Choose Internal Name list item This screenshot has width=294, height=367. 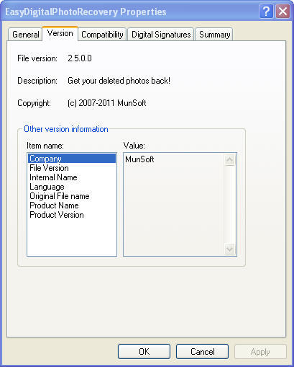click(72, 177)
